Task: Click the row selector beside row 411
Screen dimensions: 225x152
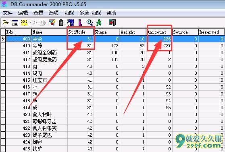Action: [3, 53]
